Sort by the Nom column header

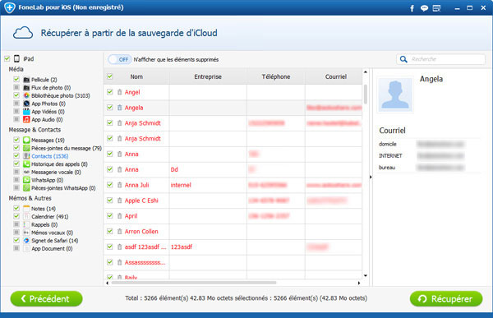(136, 76)
